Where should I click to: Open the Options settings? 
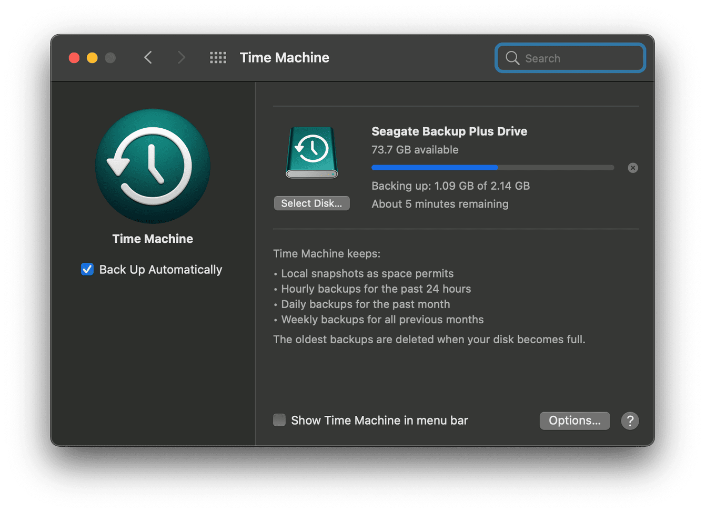(x=575, y=420)
